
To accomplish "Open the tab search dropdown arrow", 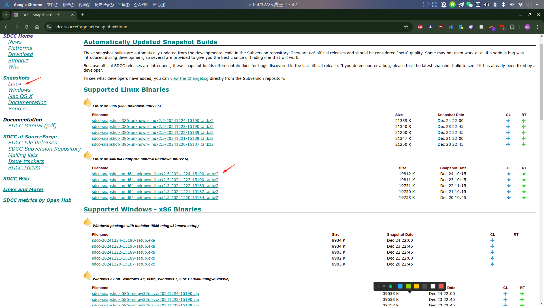I will (6, 15).
